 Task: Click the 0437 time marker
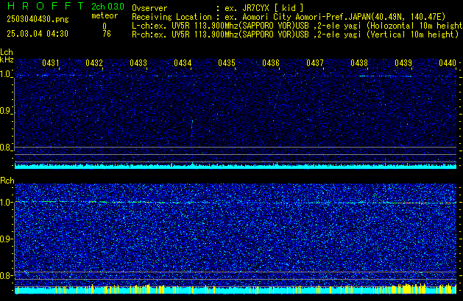315,62
